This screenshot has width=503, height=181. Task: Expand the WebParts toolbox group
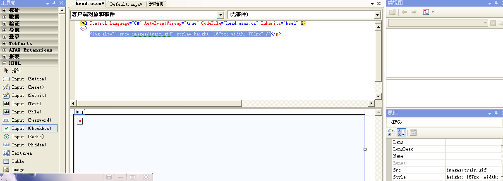click(4, 43)
